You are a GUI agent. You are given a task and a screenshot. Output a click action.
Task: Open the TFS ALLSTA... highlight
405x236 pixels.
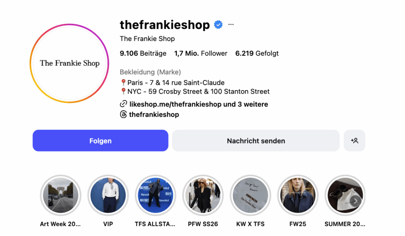(155, 195)
